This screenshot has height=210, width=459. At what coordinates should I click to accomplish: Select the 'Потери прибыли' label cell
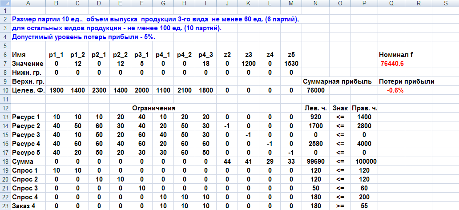tap(407, 82)
